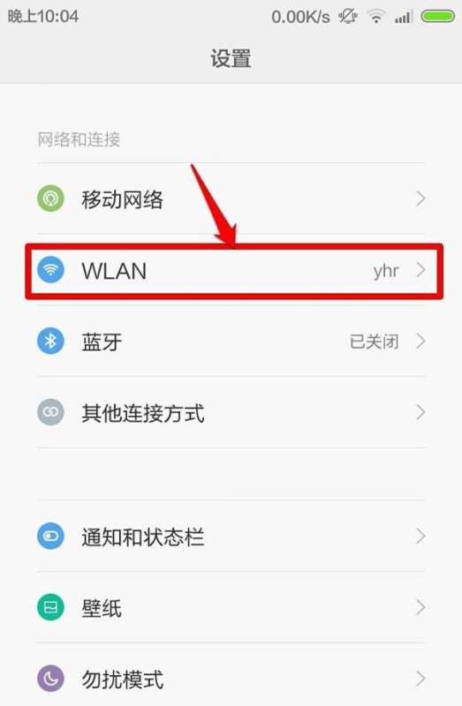The image size is (462, 706).
Task: Open 勿扰模式 settings entry
Action: coord(231,679)
